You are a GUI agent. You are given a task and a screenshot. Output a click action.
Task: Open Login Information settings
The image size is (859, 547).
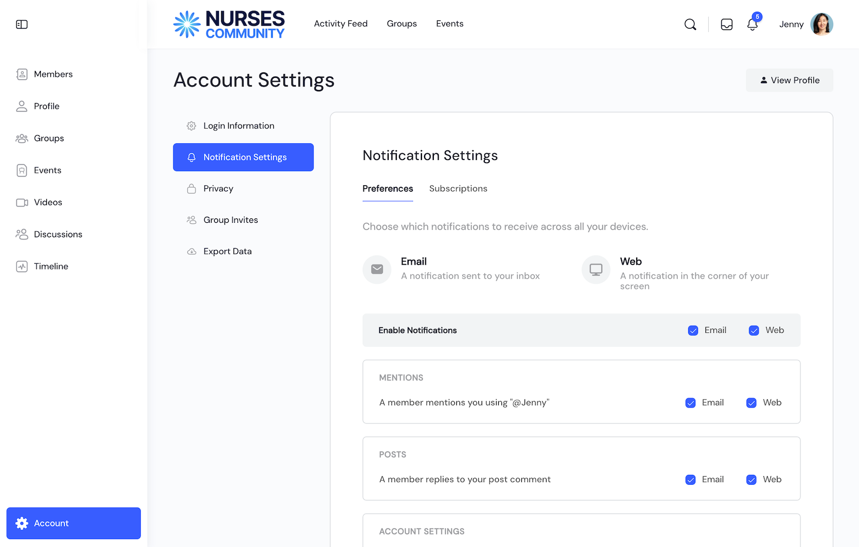tap(238, 126)
